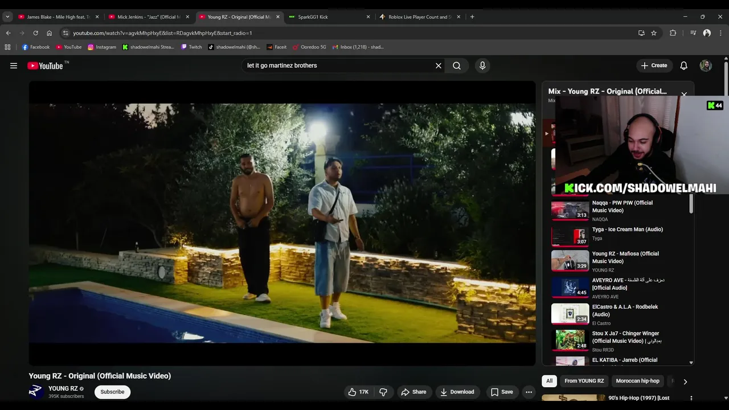Share the video
Screen dimensions: 729x410
pyautogui.click(x=413, y=392)
